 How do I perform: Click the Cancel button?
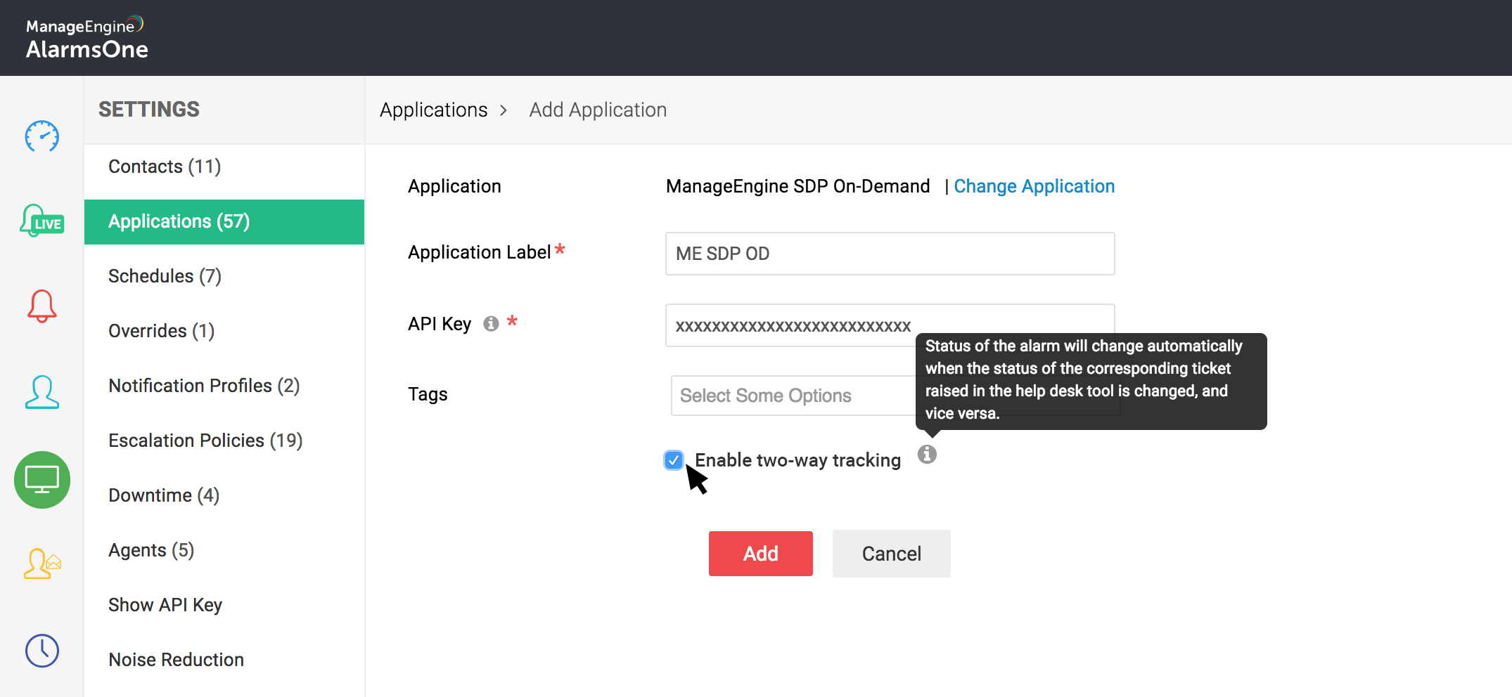click(892, 554)
